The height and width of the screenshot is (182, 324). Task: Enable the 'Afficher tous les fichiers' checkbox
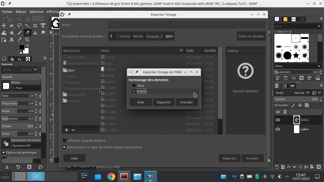pos(65,141)
